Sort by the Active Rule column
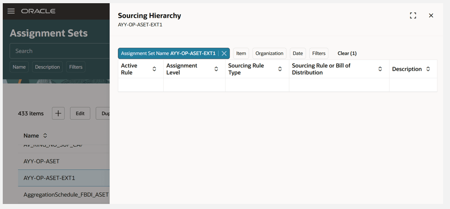This screenshot has width=450, height=209. (x=154, y=69)
